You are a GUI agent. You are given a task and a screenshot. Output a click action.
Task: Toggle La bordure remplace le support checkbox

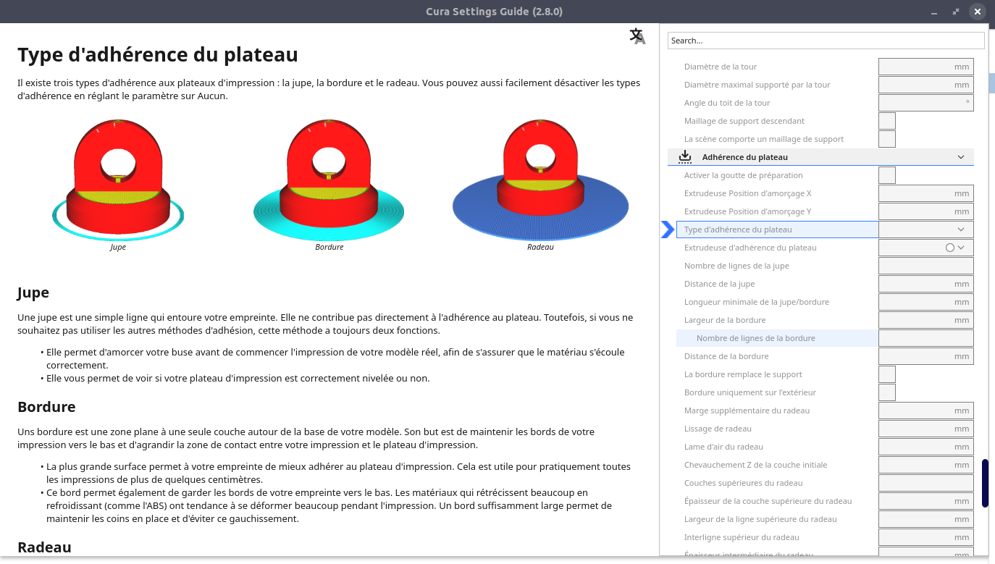(x=887, y=374)
